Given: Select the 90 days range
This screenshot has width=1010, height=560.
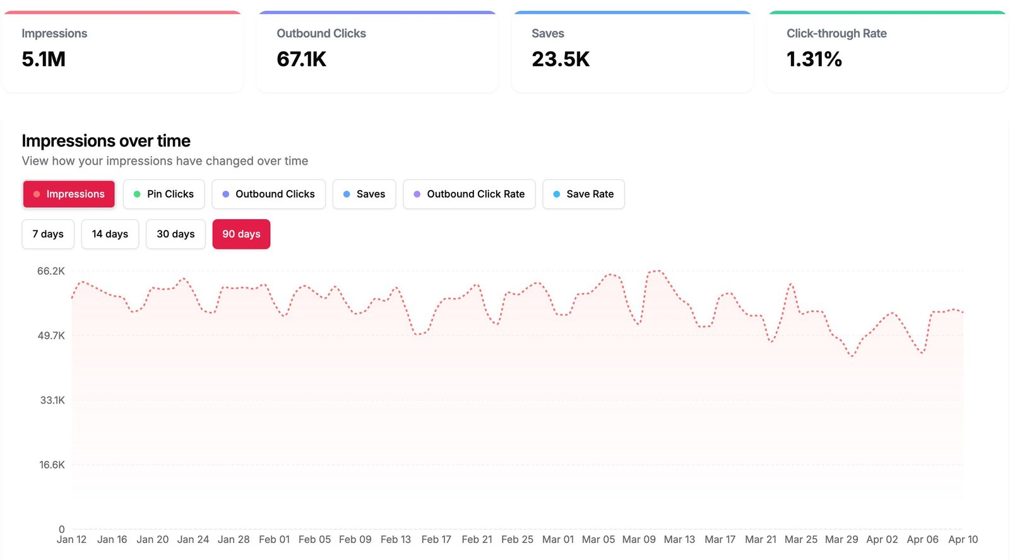Looking at the screenshot, I should (x=241, y=234).
